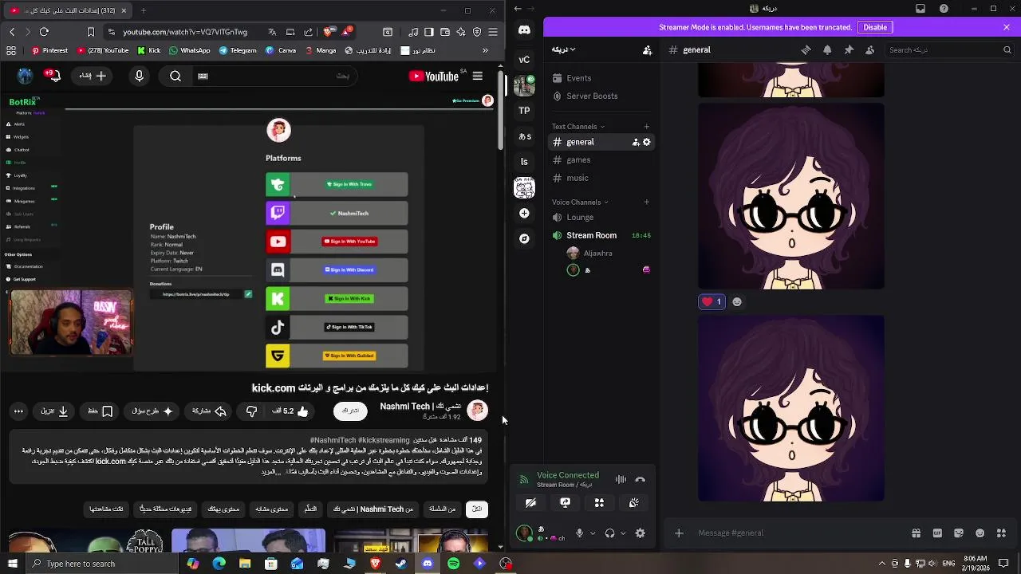Open Discord Discover compass icon
This screenshot has width=1021, height=574.
[x=524, y=238]
